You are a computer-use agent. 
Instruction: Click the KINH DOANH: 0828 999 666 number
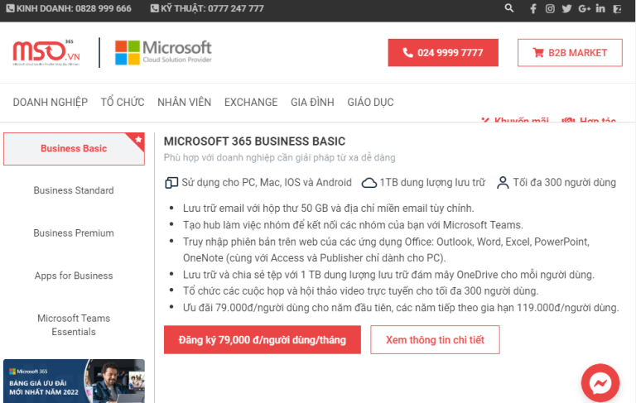74,8
